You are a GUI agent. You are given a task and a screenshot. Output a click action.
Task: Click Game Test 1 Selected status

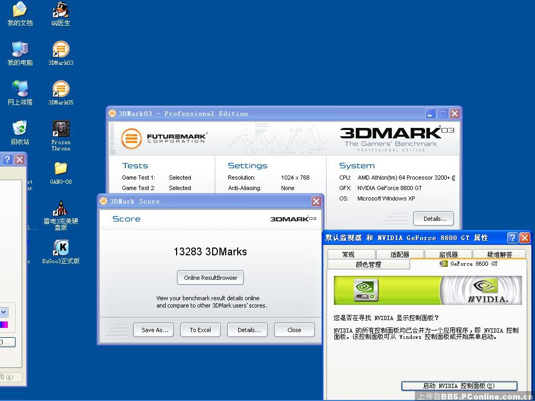[180, 178]
